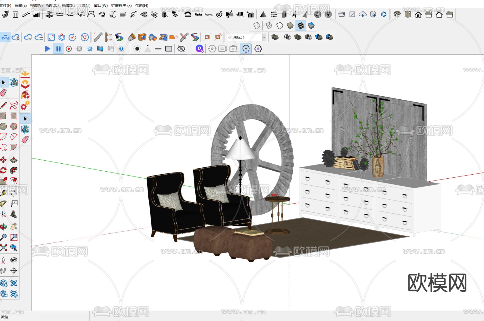Image resolution: width=484 pixels, height=321 pixels.
Task: Select the 3D Text tool
Action: click(x=14, y=214)
